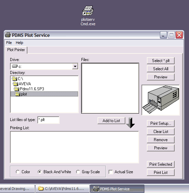Open the C:\AVEVA folder taskbar button

(62, 189)
